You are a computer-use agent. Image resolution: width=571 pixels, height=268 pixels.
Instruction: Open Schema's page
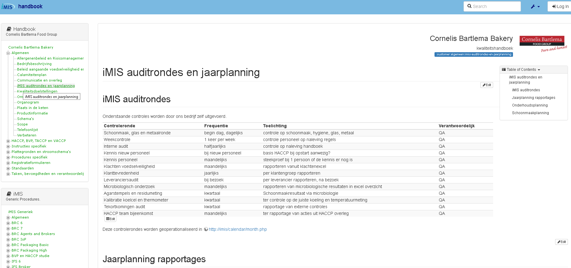(25, 119)
